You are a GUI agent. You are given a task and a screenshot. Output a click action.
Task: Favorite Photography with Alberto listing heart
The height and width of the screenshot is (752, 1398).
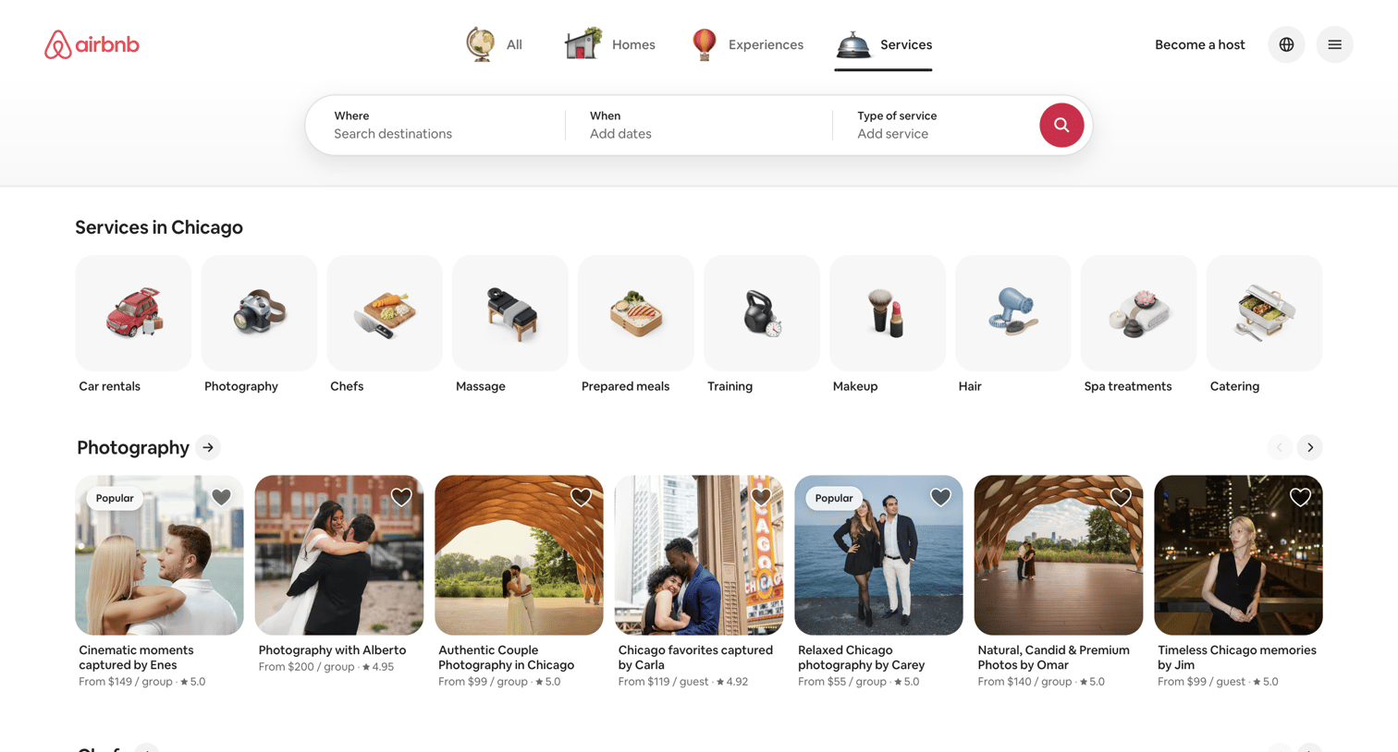(x=401, y=497)
